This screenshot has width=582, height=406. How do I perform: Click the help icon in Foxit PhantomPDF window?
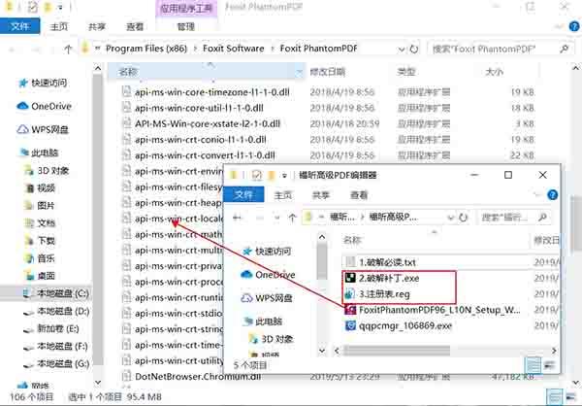[x=574, y=27]
